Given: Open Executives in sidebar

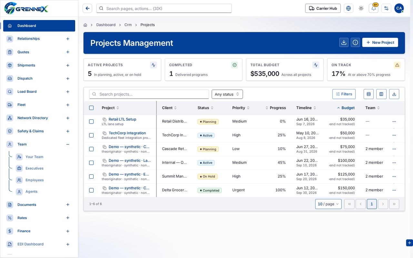Looking at the screenshot, I should [34, 168].
